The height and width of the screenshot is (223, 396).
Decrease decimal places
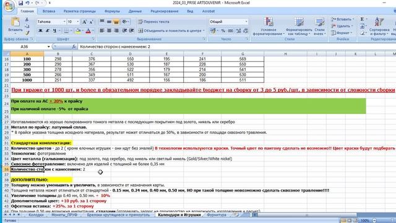246,30
